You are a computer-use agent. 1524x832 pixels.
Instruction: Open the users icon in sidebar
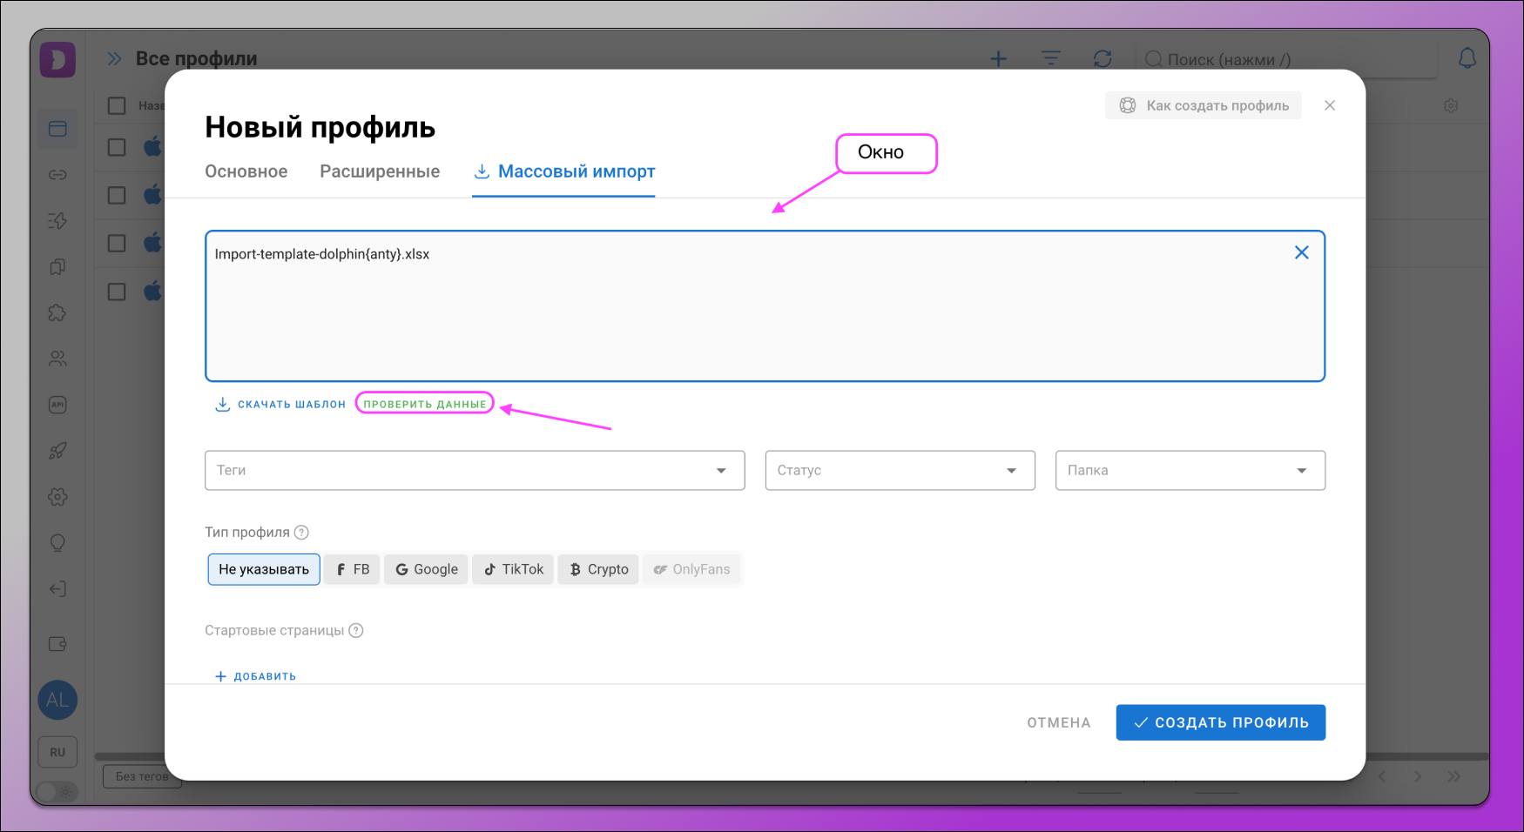pos(57,359)
